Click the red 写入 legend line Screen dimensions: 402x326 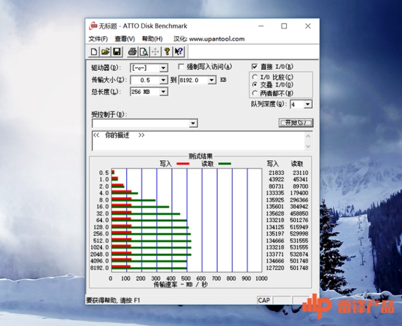pyautogui.click(x=183, y=164)
